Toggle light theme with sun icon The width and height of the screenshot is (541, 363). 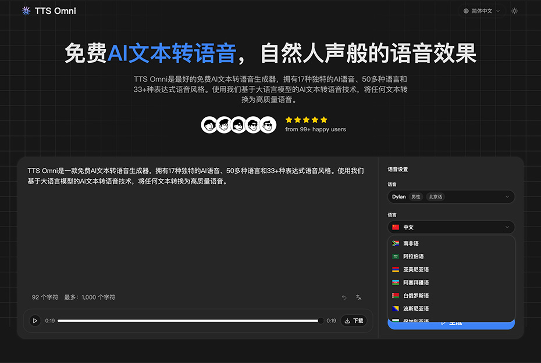tap(514, 11)
